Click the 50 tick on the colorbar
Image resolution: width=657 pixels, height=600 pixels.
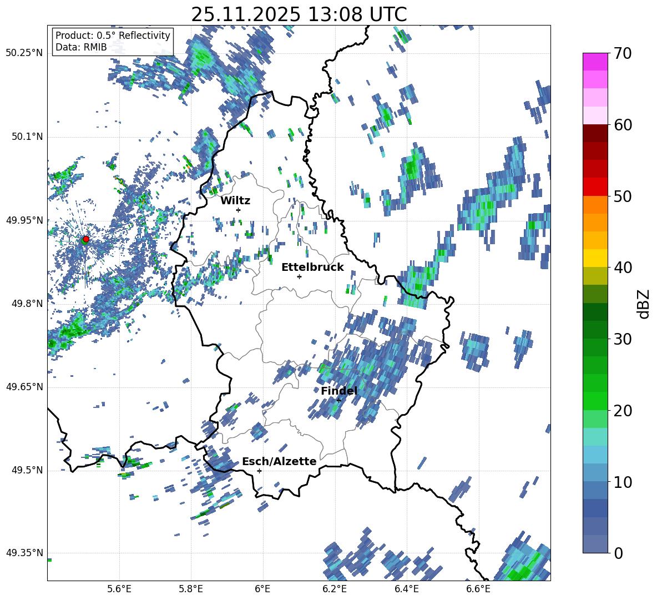coord(623,196)
